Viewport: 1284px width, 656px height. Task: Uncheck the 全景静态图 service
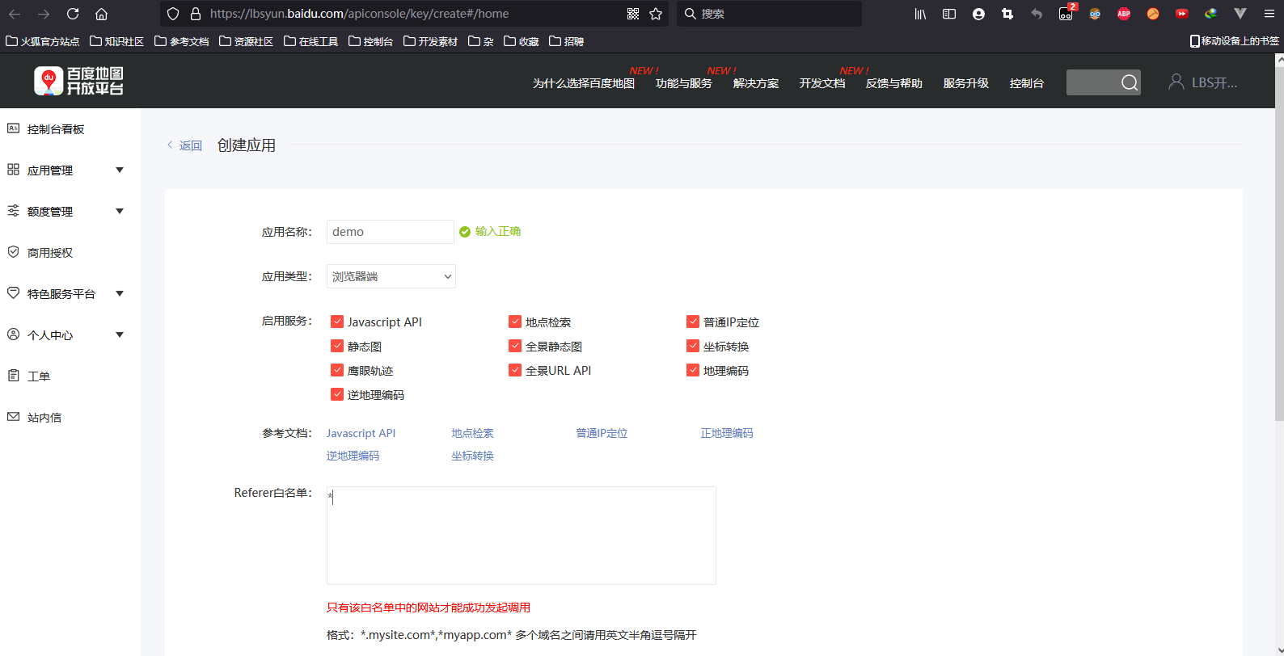(515, 346)
